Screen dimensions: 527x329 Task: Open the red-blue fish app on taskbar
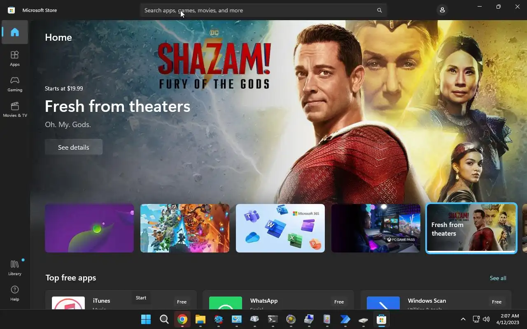pos(218,319)
